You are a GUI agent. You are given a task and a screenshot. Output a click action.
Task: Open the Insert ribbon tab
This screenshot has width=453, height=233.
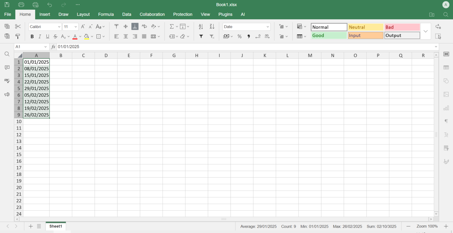point(45,14)
